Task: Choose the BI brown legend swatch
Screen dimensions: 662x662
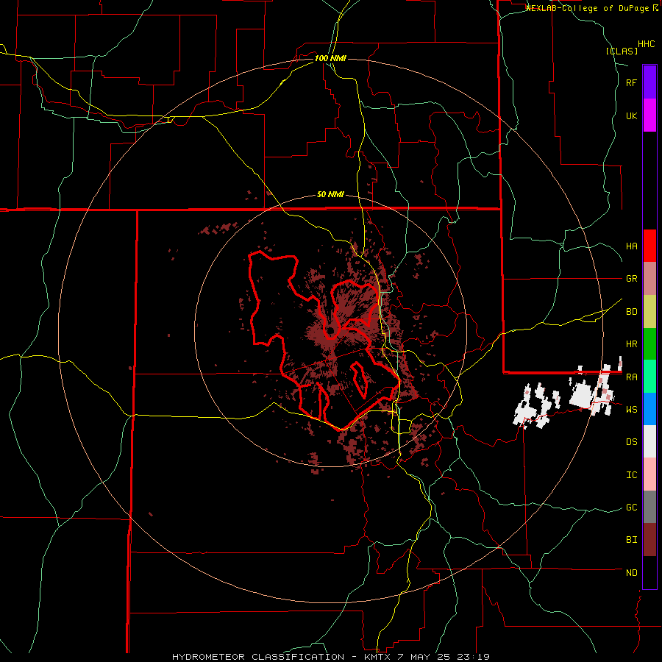Action: 649,540
